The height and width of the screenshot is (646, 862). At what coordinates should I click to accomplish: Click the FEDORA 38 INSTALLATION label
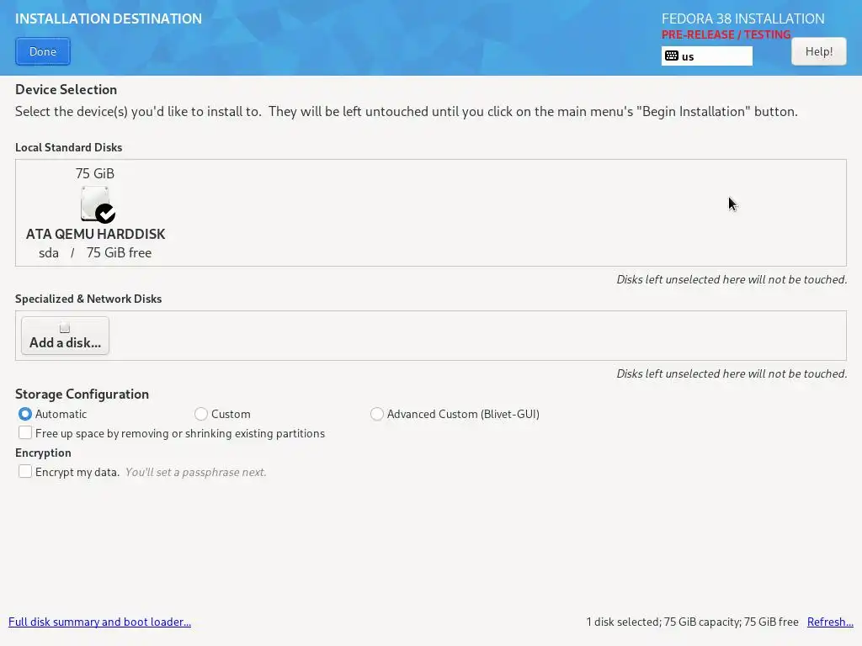(742, 19)
